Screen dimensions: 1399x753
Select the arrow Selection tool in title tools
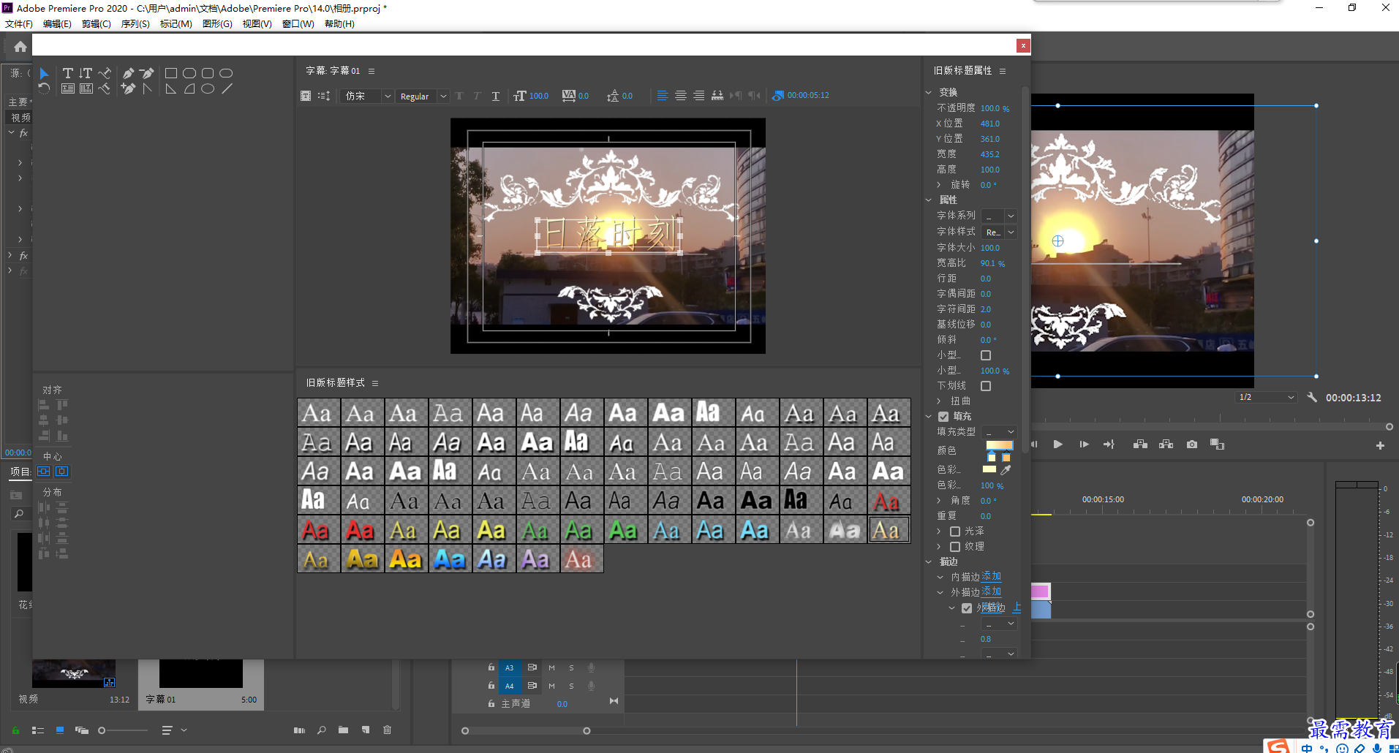[44, 73]
